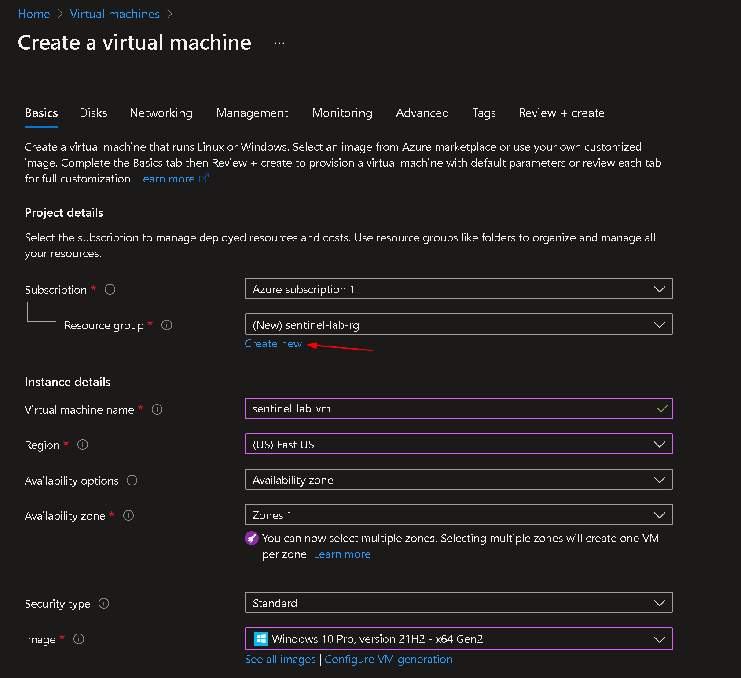741x678 pixels.
Task: Click the Image info icon
Action: coord(79,639)
